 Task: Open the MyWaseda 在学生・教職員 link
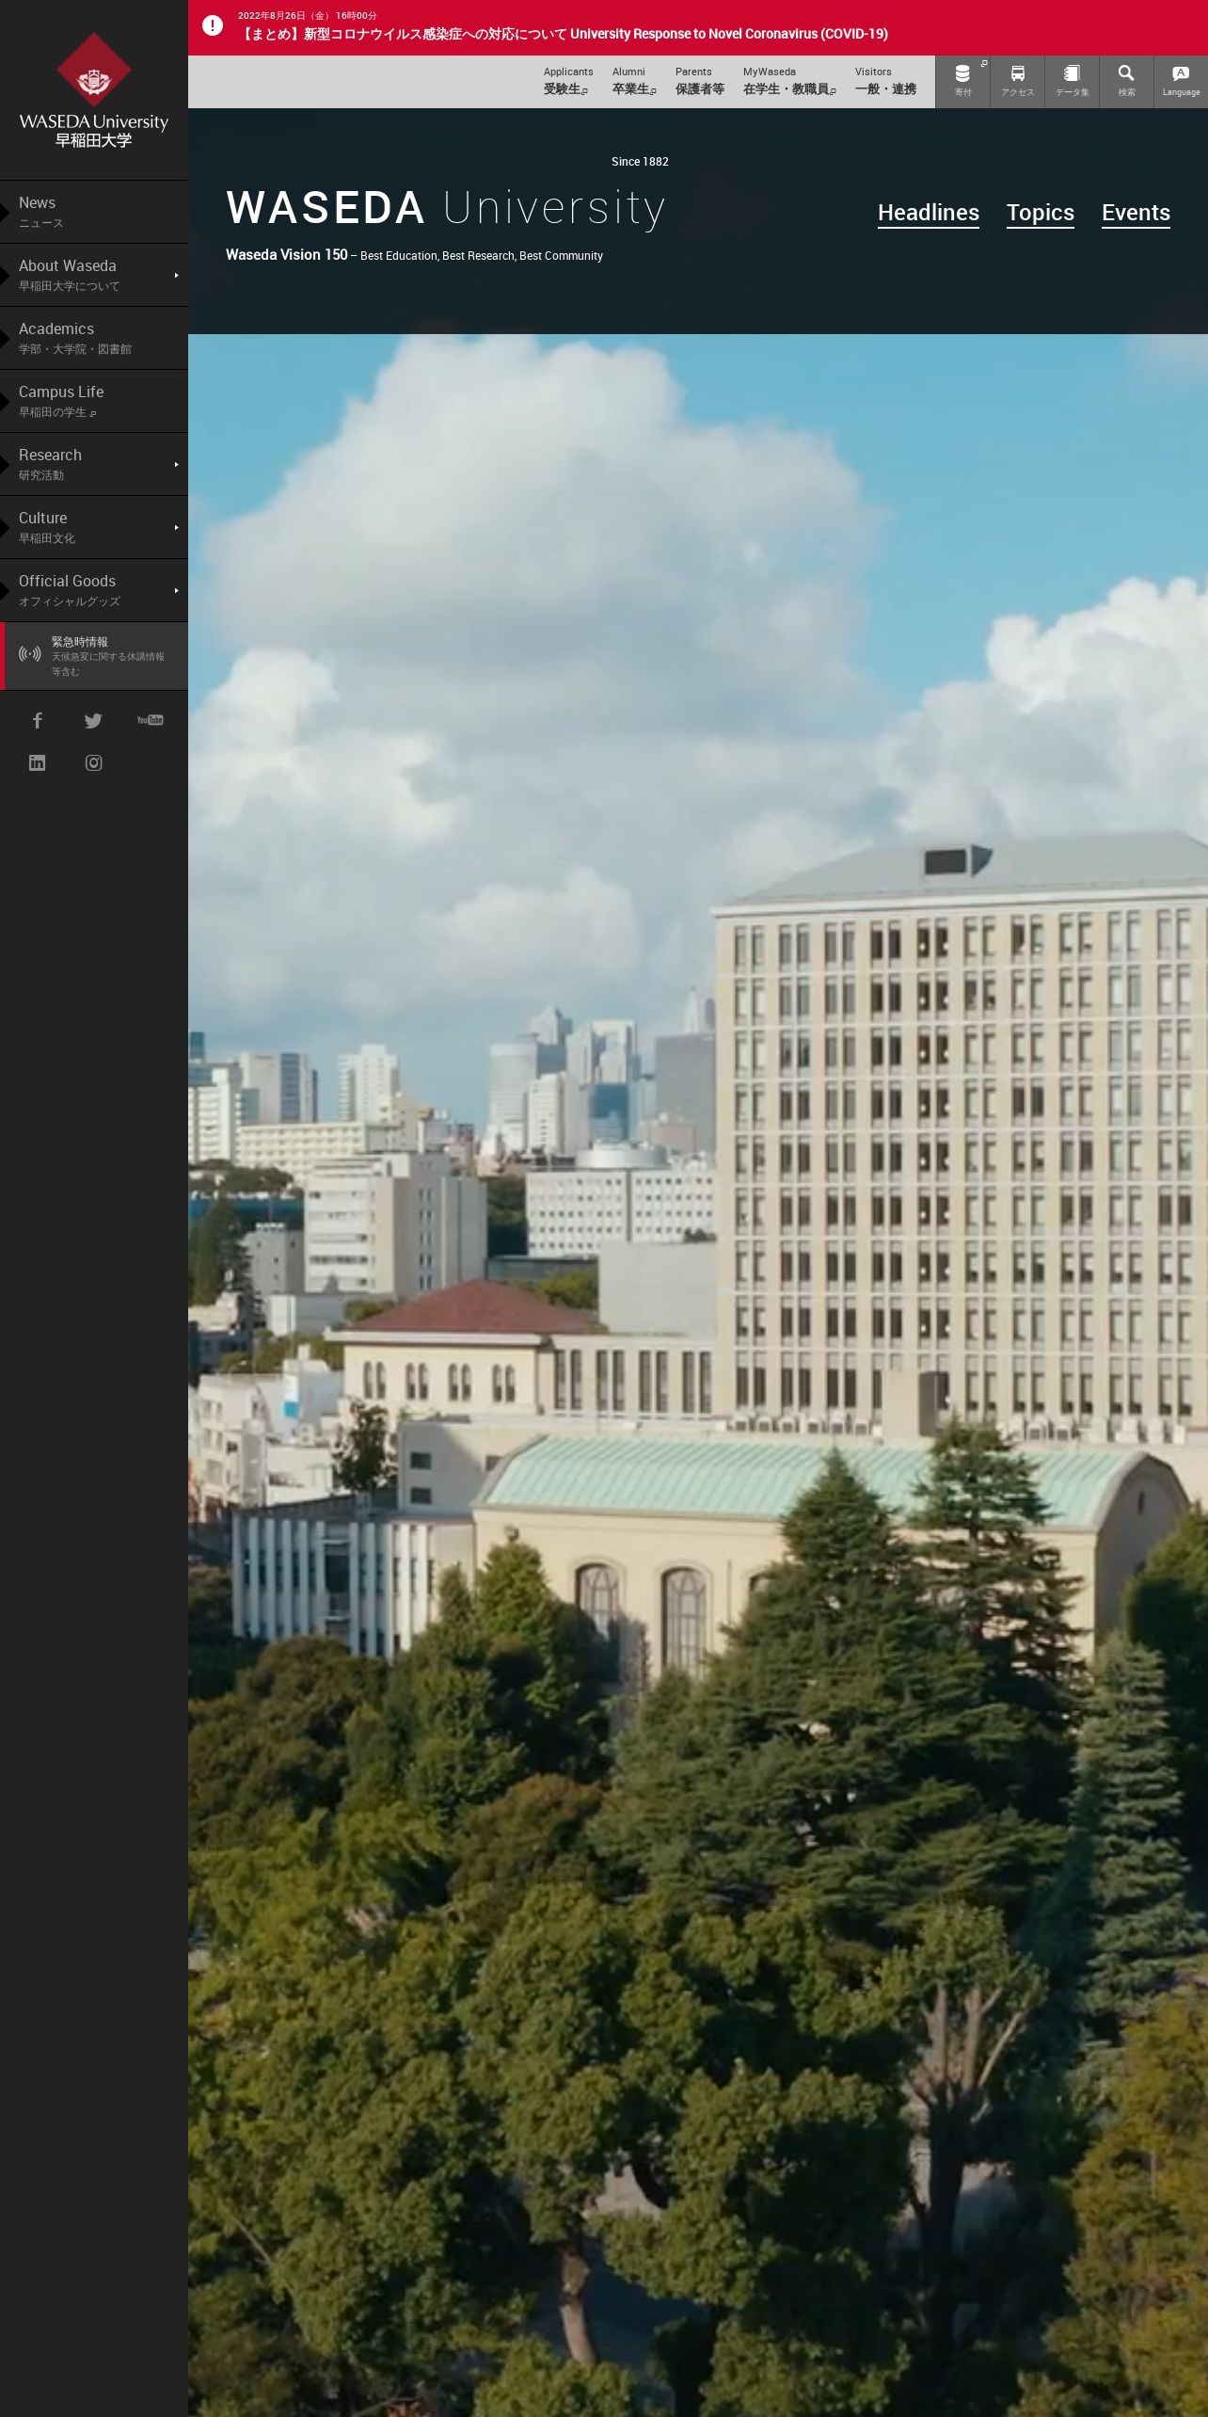(789, 81)
